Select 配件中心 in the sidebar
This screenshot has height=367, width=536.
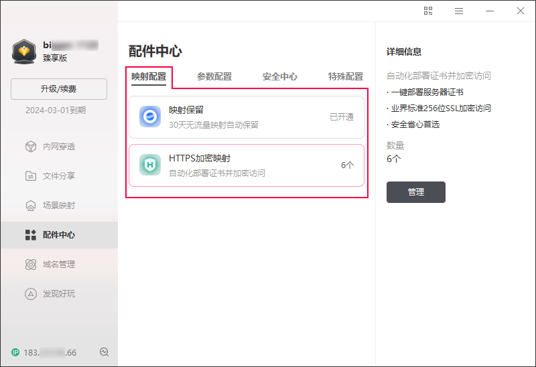tap(58, 235)
